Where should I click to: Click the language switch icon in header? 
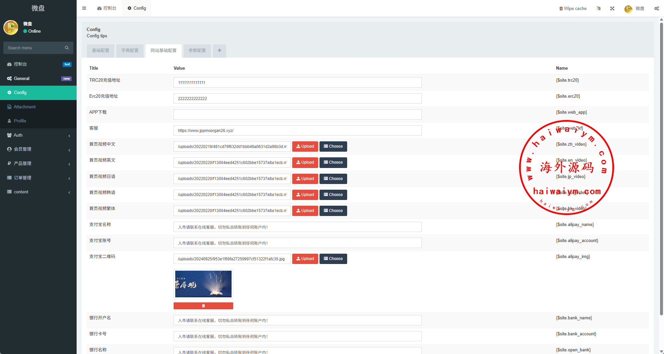[598, 9]
